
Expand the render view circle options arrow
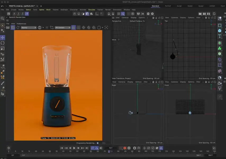coord(102,28)
